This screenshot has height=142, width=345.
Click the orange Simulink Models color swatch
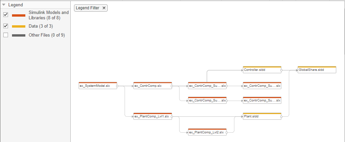(x=18, y=15)
